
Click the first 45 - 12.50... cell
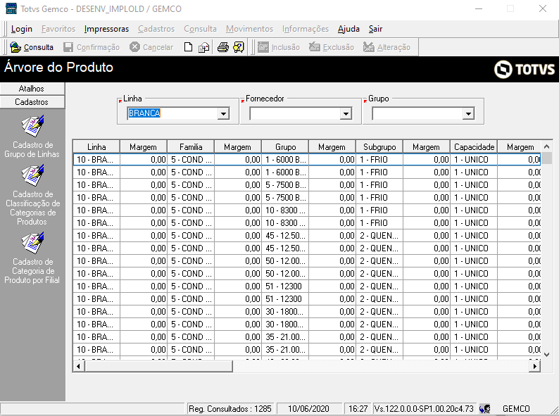tap(285, 236)
